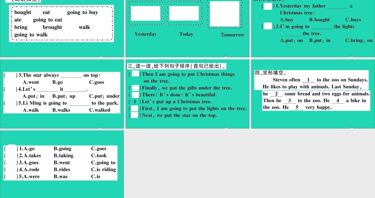
Task: Click order box for 'Then I am going to put'
Action: (x=135, y=74)
